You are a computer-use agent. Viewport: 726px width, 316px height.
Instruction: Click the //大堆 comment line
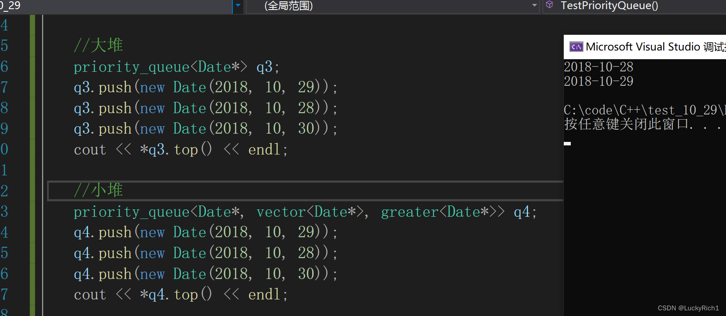(99, 45)
